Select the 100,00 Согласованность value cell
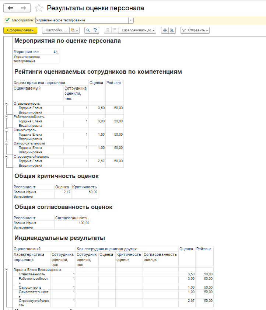266x310 pixels. tap(72, 225)
